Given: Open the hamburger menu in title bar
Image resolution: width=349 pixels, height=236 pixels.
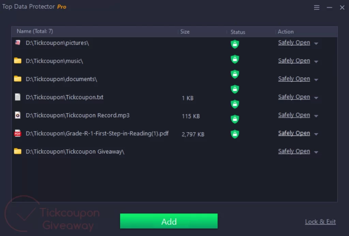Looking at the screenshot, I should tap(317, 7).
